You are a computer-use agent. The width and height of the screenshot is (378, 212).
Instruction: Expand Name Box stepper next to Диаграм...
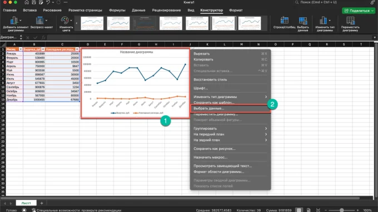coord(21,37)
